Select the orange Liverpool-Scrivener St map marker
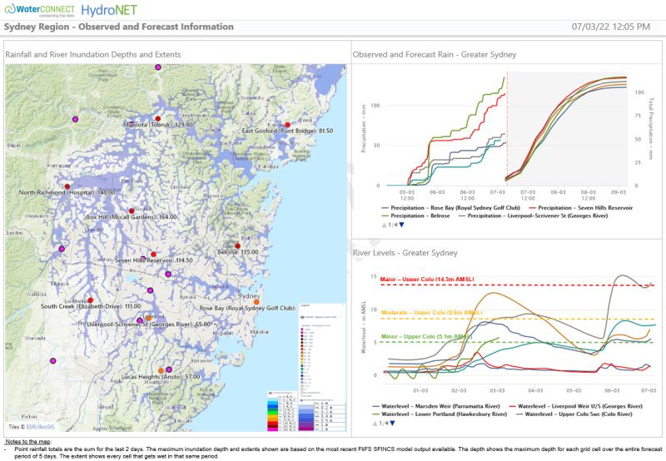666x461 pixels. click(x=148, y=318)
